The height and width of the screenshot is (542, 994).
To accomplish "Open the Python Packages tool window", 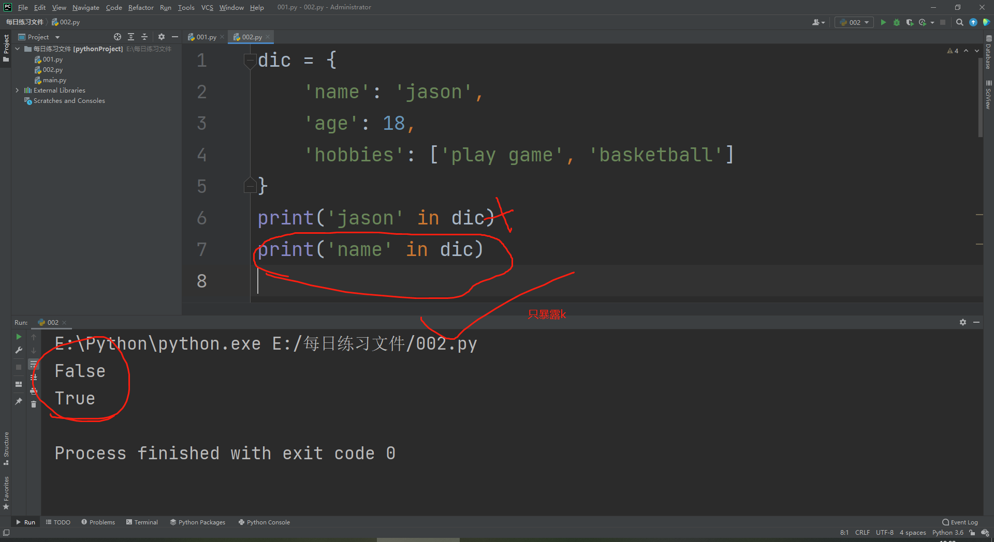I will (x=198, y=522).
